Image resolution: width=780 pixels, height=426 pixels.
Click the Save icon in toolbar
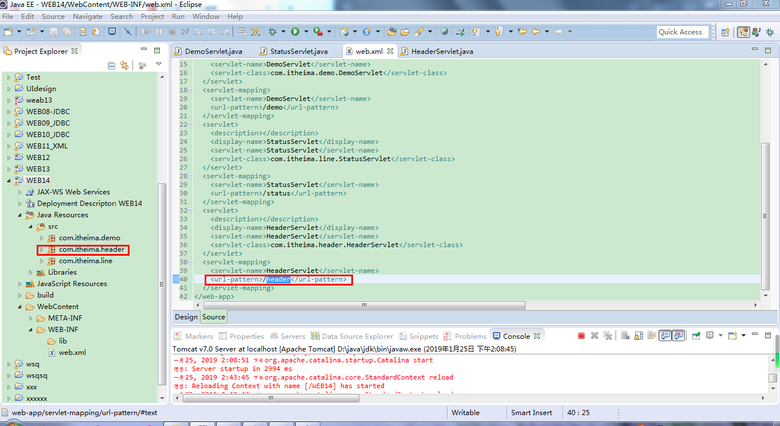53,32
